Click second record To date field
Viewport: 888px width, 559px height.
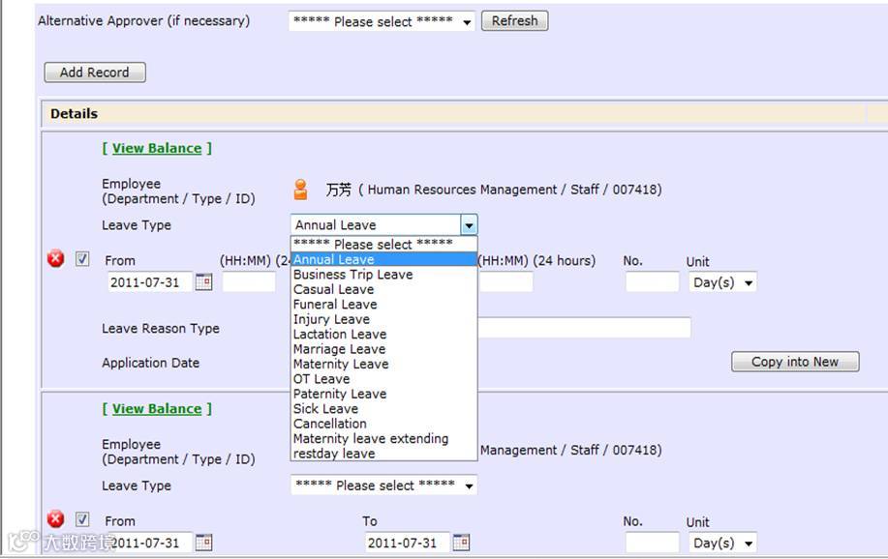[407, 544]
